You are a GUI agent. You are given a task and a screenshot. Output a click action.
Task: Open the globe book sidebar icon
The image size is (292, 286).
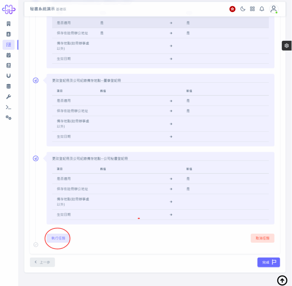[x=9, y=65]
